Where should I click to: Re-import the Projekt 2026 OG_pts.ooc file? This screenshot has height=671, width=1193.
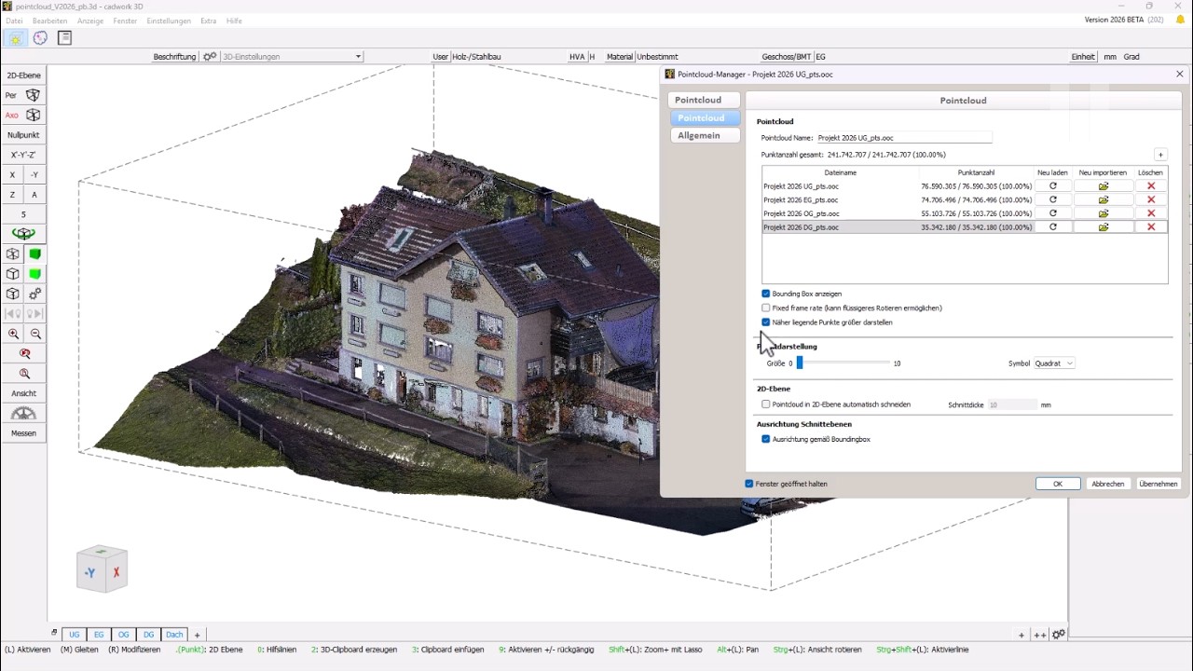(x=1103, y=213)
